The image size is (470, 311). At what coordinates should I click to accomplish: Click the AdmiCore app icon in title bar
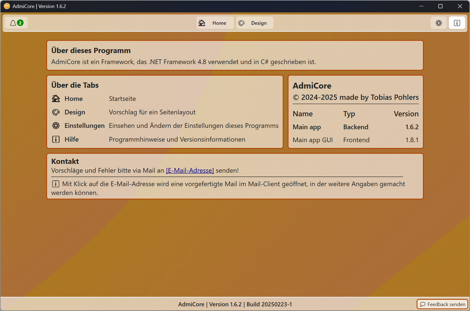[7, 6]
